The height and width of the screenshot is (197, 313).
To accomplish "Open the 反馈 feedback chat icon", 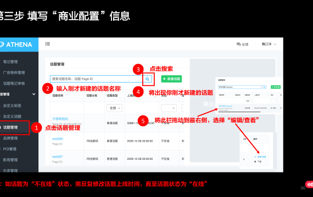I will tap(239, 44).
